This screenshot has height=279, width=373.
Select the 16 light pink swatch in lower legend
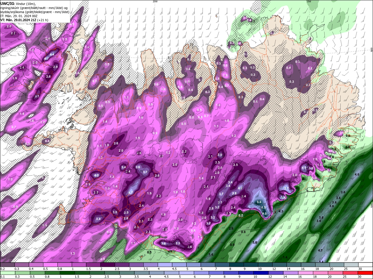[305, 273]
